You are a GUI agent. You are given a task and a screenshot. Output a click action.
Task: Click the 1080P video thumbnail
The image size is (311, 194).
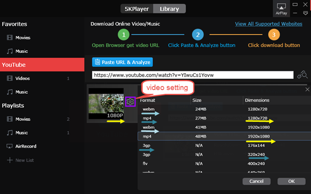(106, 103)
